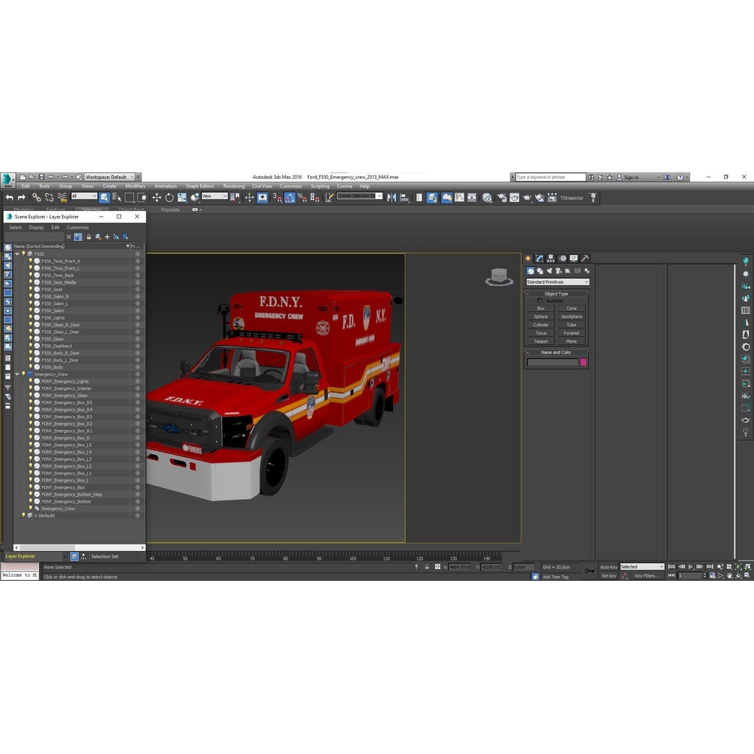This screenshot has width=754, height=754.
Task: Open the Rendering menu
Action: pos(234,186)
